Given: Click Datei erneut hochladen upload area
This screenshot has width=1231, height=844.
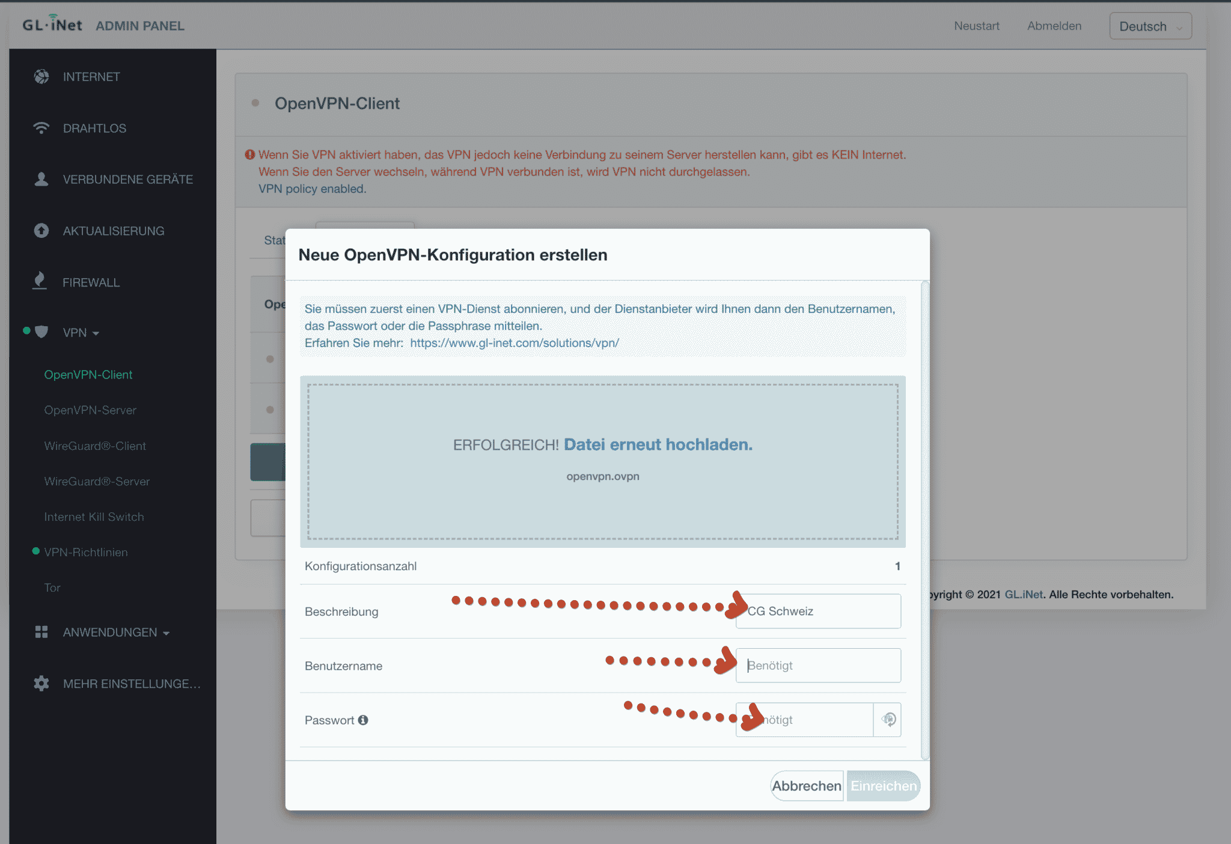Looking at the screenshot, I should coord(658,445).
